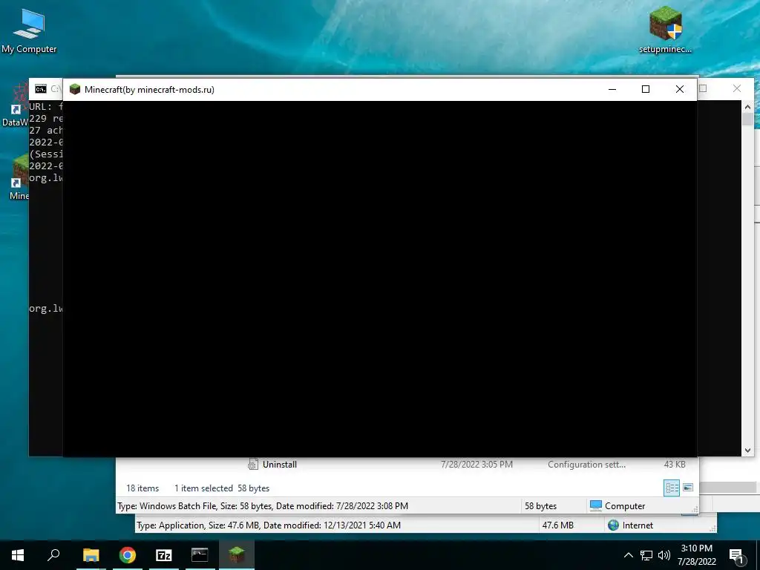Maximize the Minecraft window
This screenshot has width=760, height=570.
point(646,89)
